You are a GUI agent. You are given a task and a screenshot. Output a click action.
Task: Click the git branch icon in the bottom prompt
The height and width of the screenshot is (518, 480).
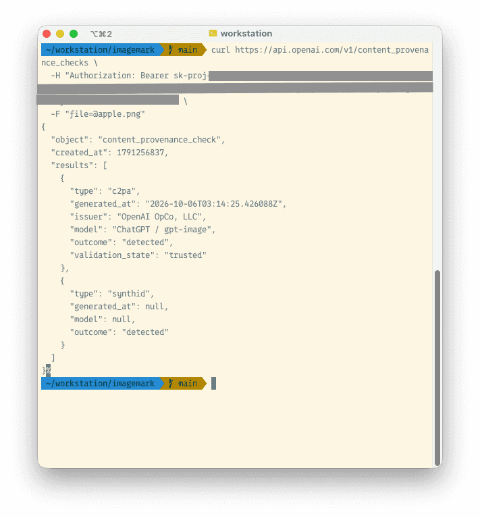[x=171, y=383]
